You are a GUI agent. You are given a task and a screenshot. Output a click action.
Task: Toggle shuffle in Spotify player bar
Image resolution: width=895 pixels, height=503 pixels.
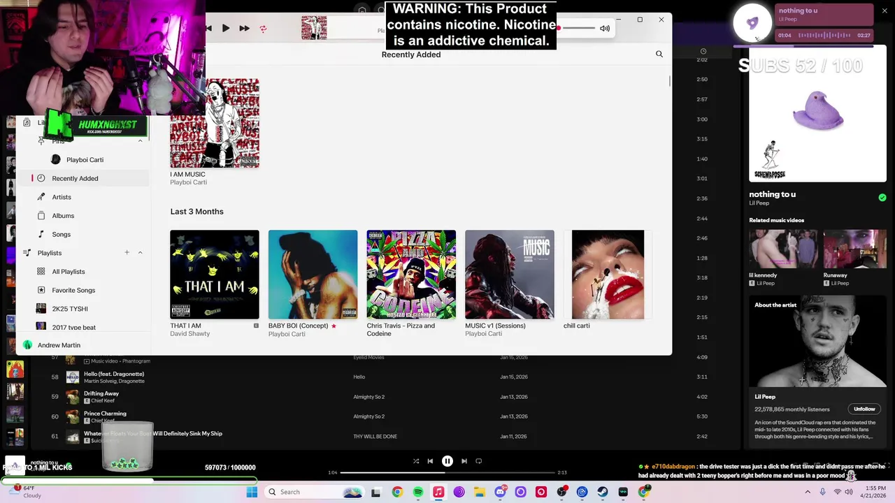pyautogui.click(x=416, y=461)
